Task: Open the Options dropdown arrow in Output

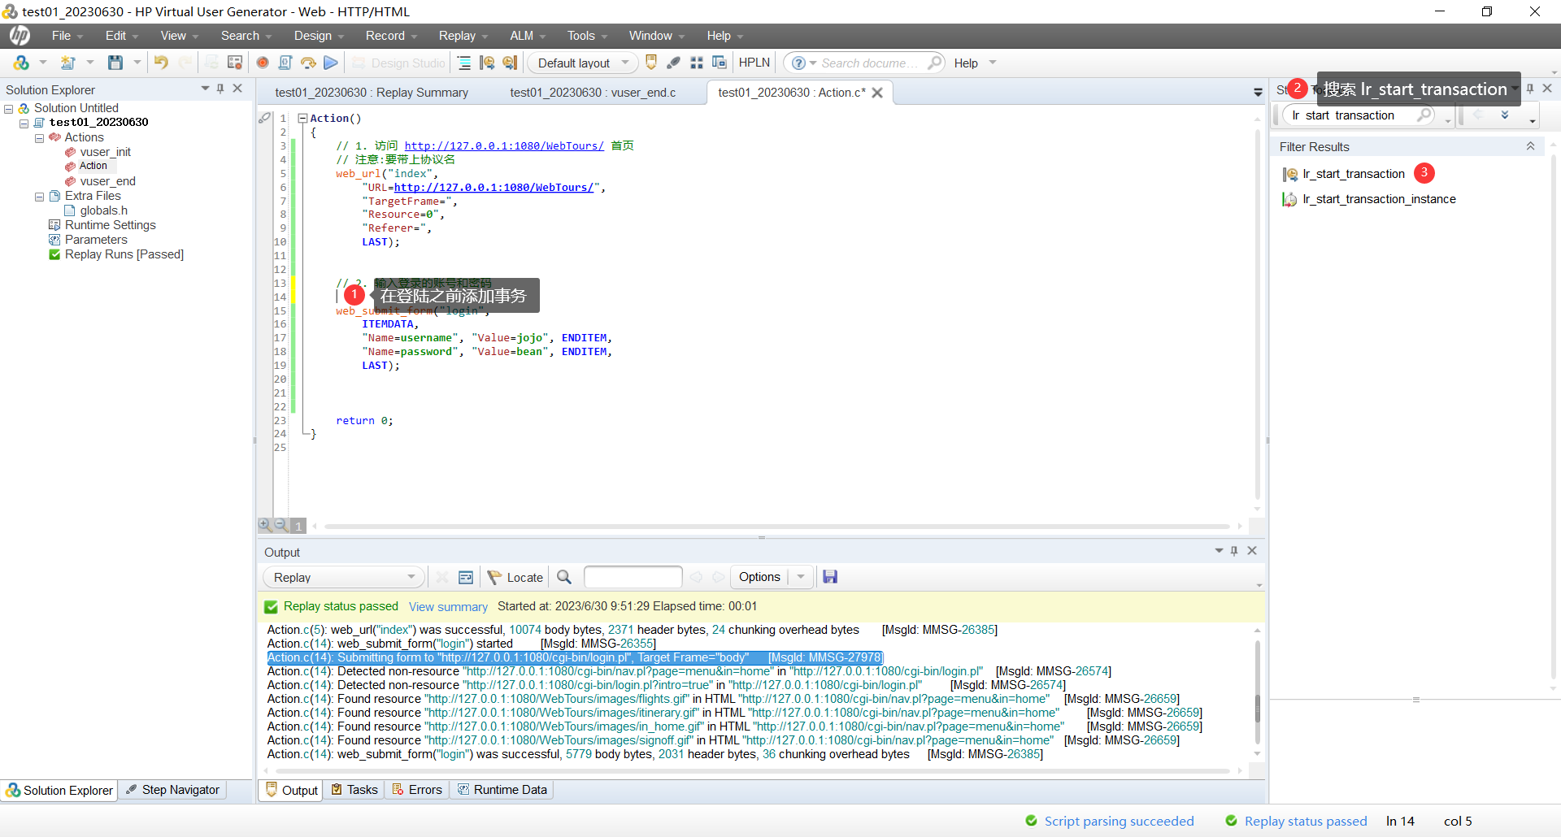Action: coord(801,577)
